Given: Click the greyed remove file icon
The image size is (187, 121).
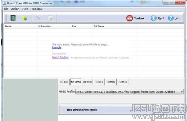Looking at the screenshot, I should point(38,18).
